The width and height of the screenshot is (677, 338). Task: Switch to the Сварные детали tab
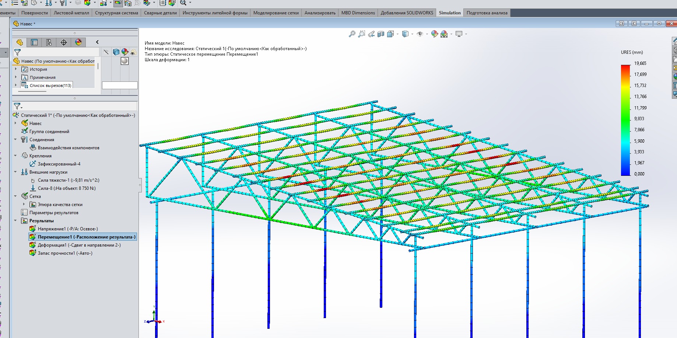click(x=160, y=13)
